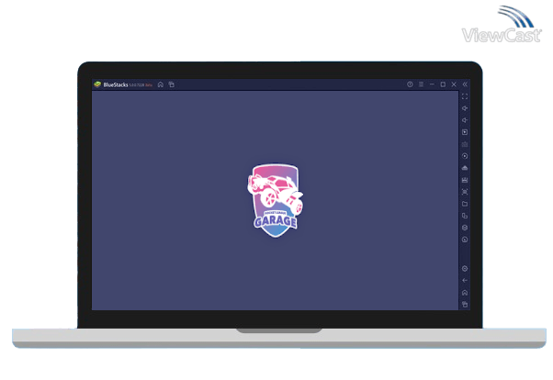Screen dimensions: 553x380
Task: Open recent apps icon at sidebar bottom
Action: 465,304
